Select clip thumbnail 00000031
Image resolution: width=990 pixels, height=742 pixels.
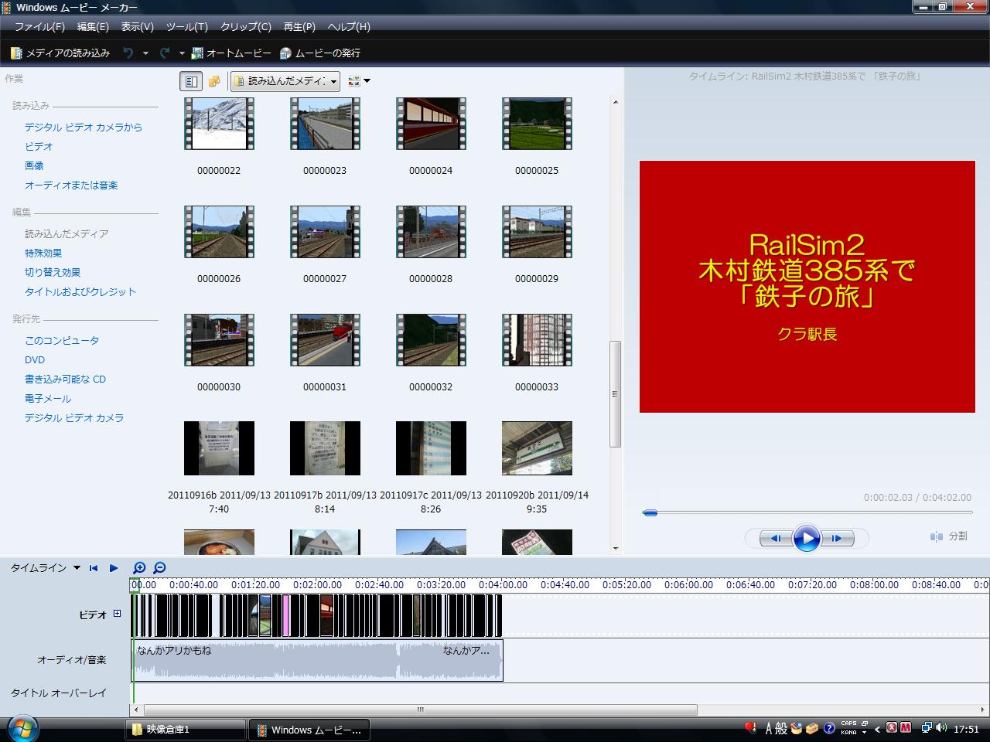coord(325,340)
